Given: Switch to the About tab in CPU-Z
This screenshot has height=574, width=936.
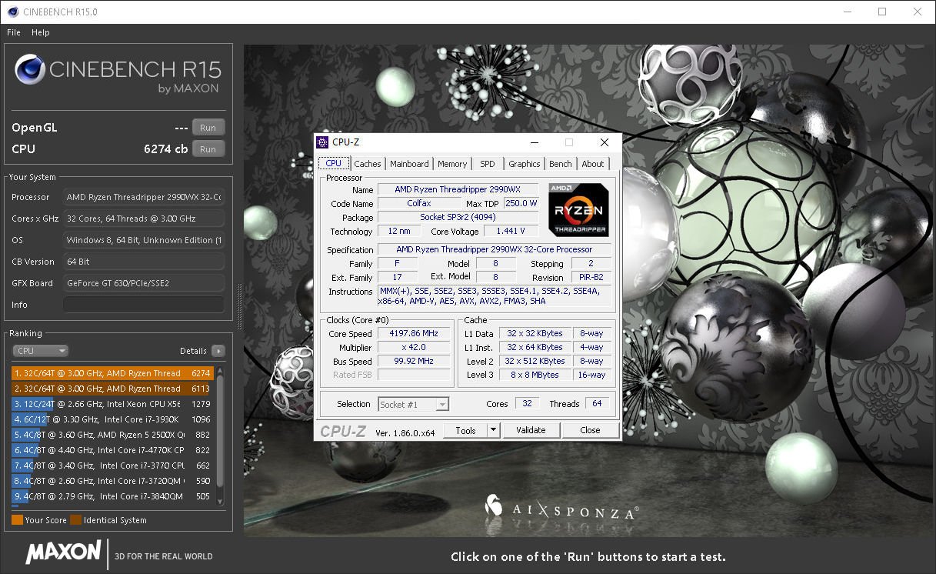Looking at the screenshot, I should (x=593, y=164).
